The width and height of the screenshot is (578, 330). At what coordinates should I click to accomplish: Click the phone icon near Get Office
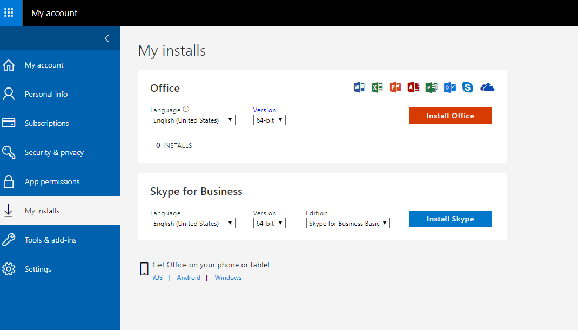tap(144, 269)
